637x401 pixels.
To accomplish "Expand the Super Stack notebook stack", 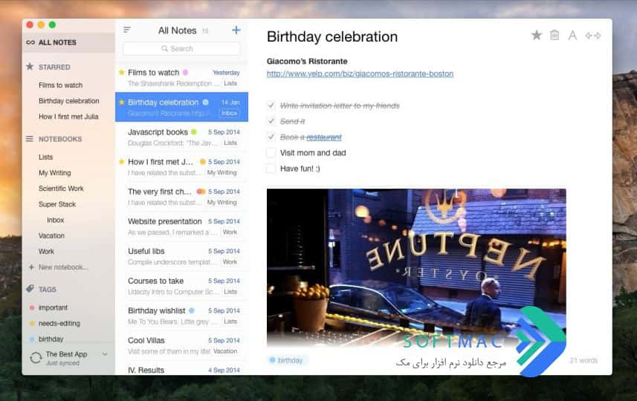I will click(x=57, y=204).
